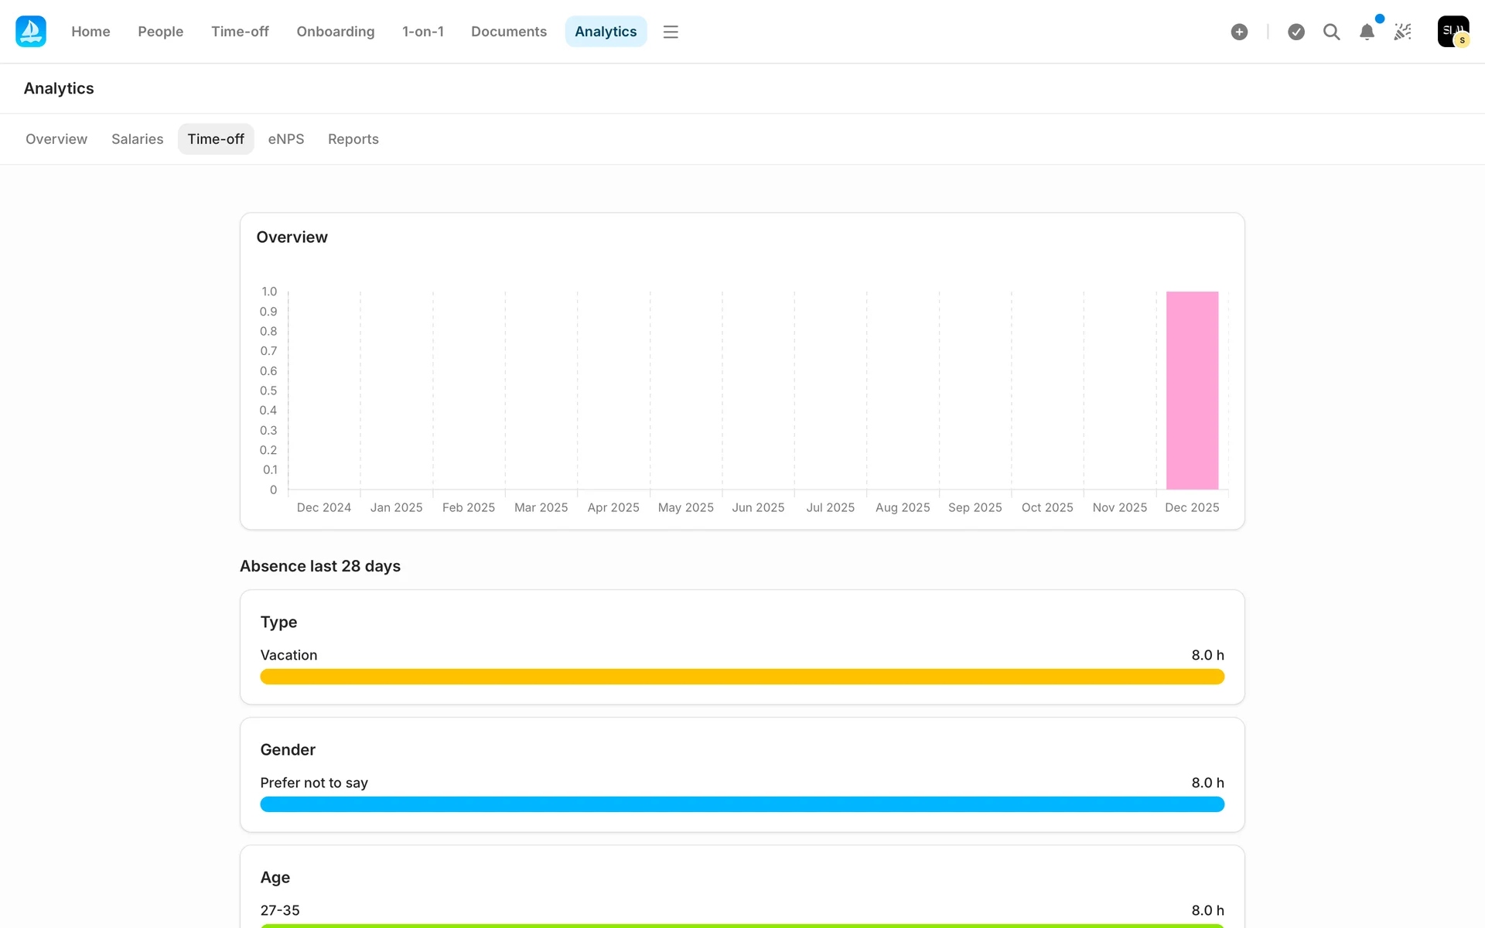
Task: Open the eNPS analytics tab
Action: (285, 139)
